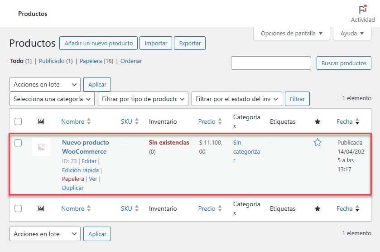Toggle featured star for Nuevo producto WooCommerce
The width and height of the screenshot is (380, 252).
317,143
